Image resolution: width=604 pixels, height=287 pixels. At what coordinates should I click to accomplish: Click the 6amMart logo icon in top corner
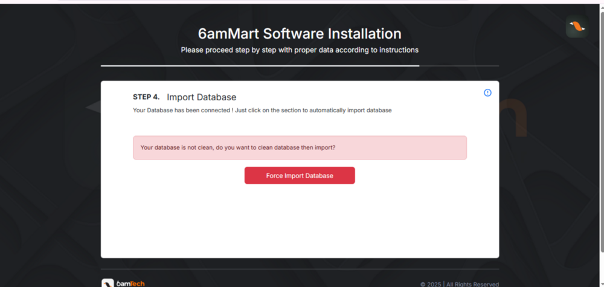point(576,27)
